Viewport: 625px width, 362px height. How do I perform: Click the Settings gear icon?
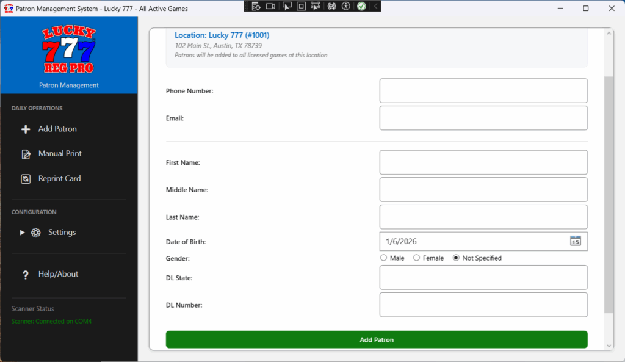point(36,233)
